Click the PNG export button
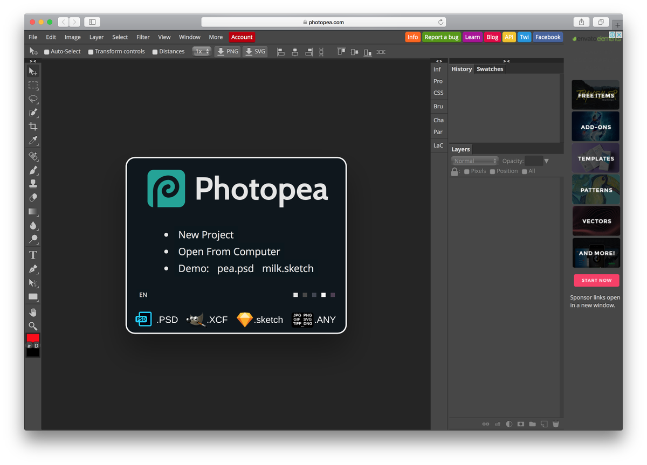The width and height of the screenshot is (647, 465). (x=228, y=52)
